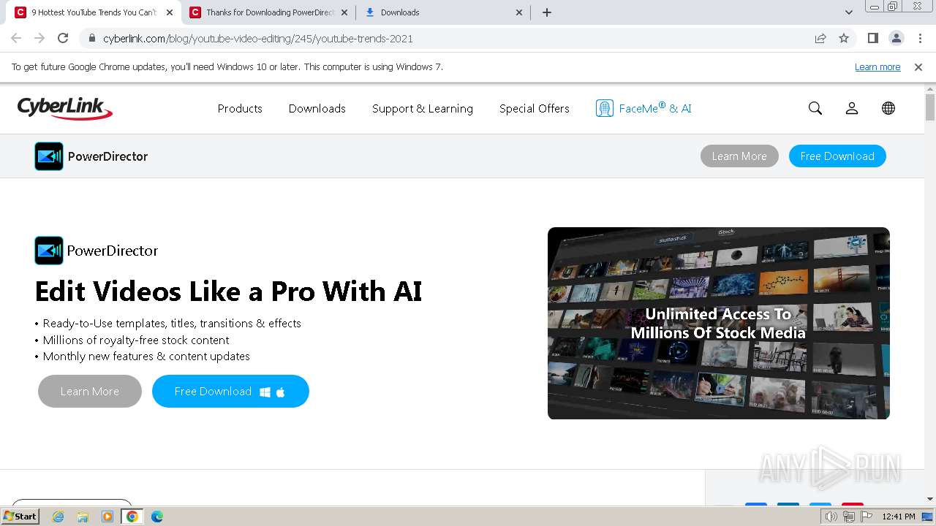Open the Downloads menu
Image resolution: width=936 pixels, height=526 pixels.
click(x=317, y=108)
